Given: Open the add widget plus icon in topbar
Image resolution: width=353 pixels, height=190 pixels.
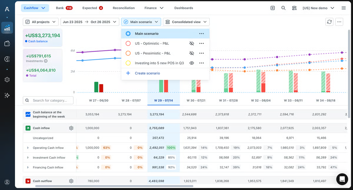Looking at the screenshot, I should point(272,8).
